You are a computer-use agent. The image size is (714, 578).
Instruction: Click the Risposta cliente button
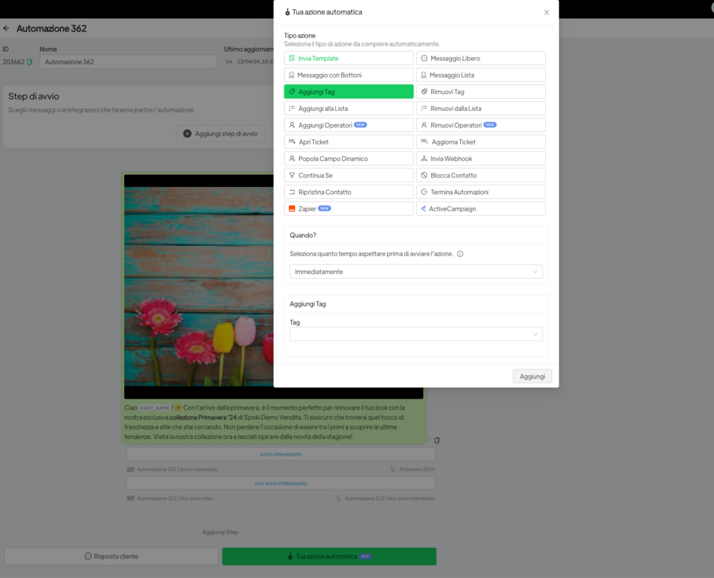[112, 556]
